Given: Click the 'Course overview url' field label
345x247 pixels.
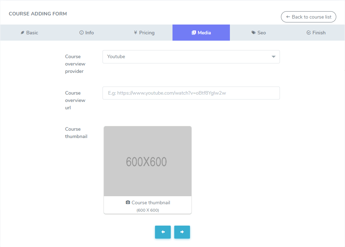Looking at the screenshot, I should (x=75, y=100).
